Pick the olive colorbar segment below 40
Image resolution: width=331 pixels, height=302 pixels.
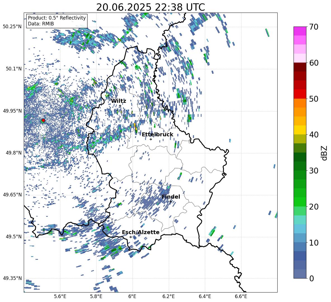300,139
